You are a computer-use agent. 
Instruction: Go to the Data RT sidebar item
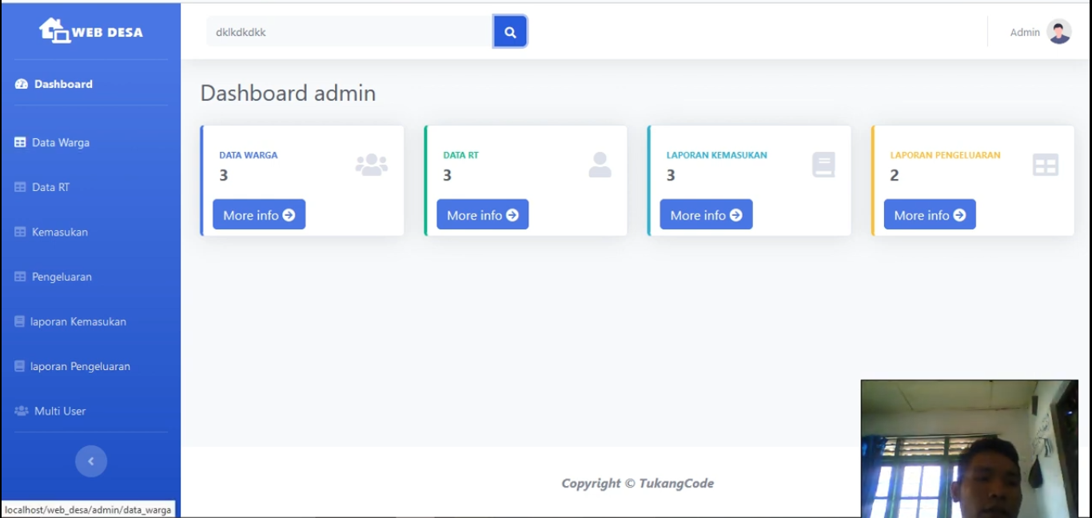50,187
